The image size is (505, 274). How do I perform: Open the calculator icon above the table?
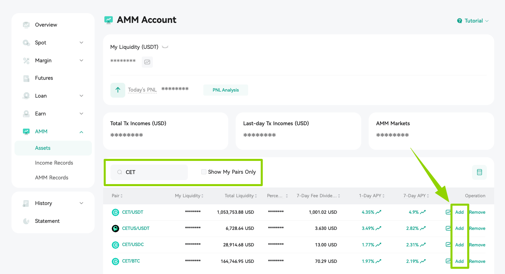[479, 172]
